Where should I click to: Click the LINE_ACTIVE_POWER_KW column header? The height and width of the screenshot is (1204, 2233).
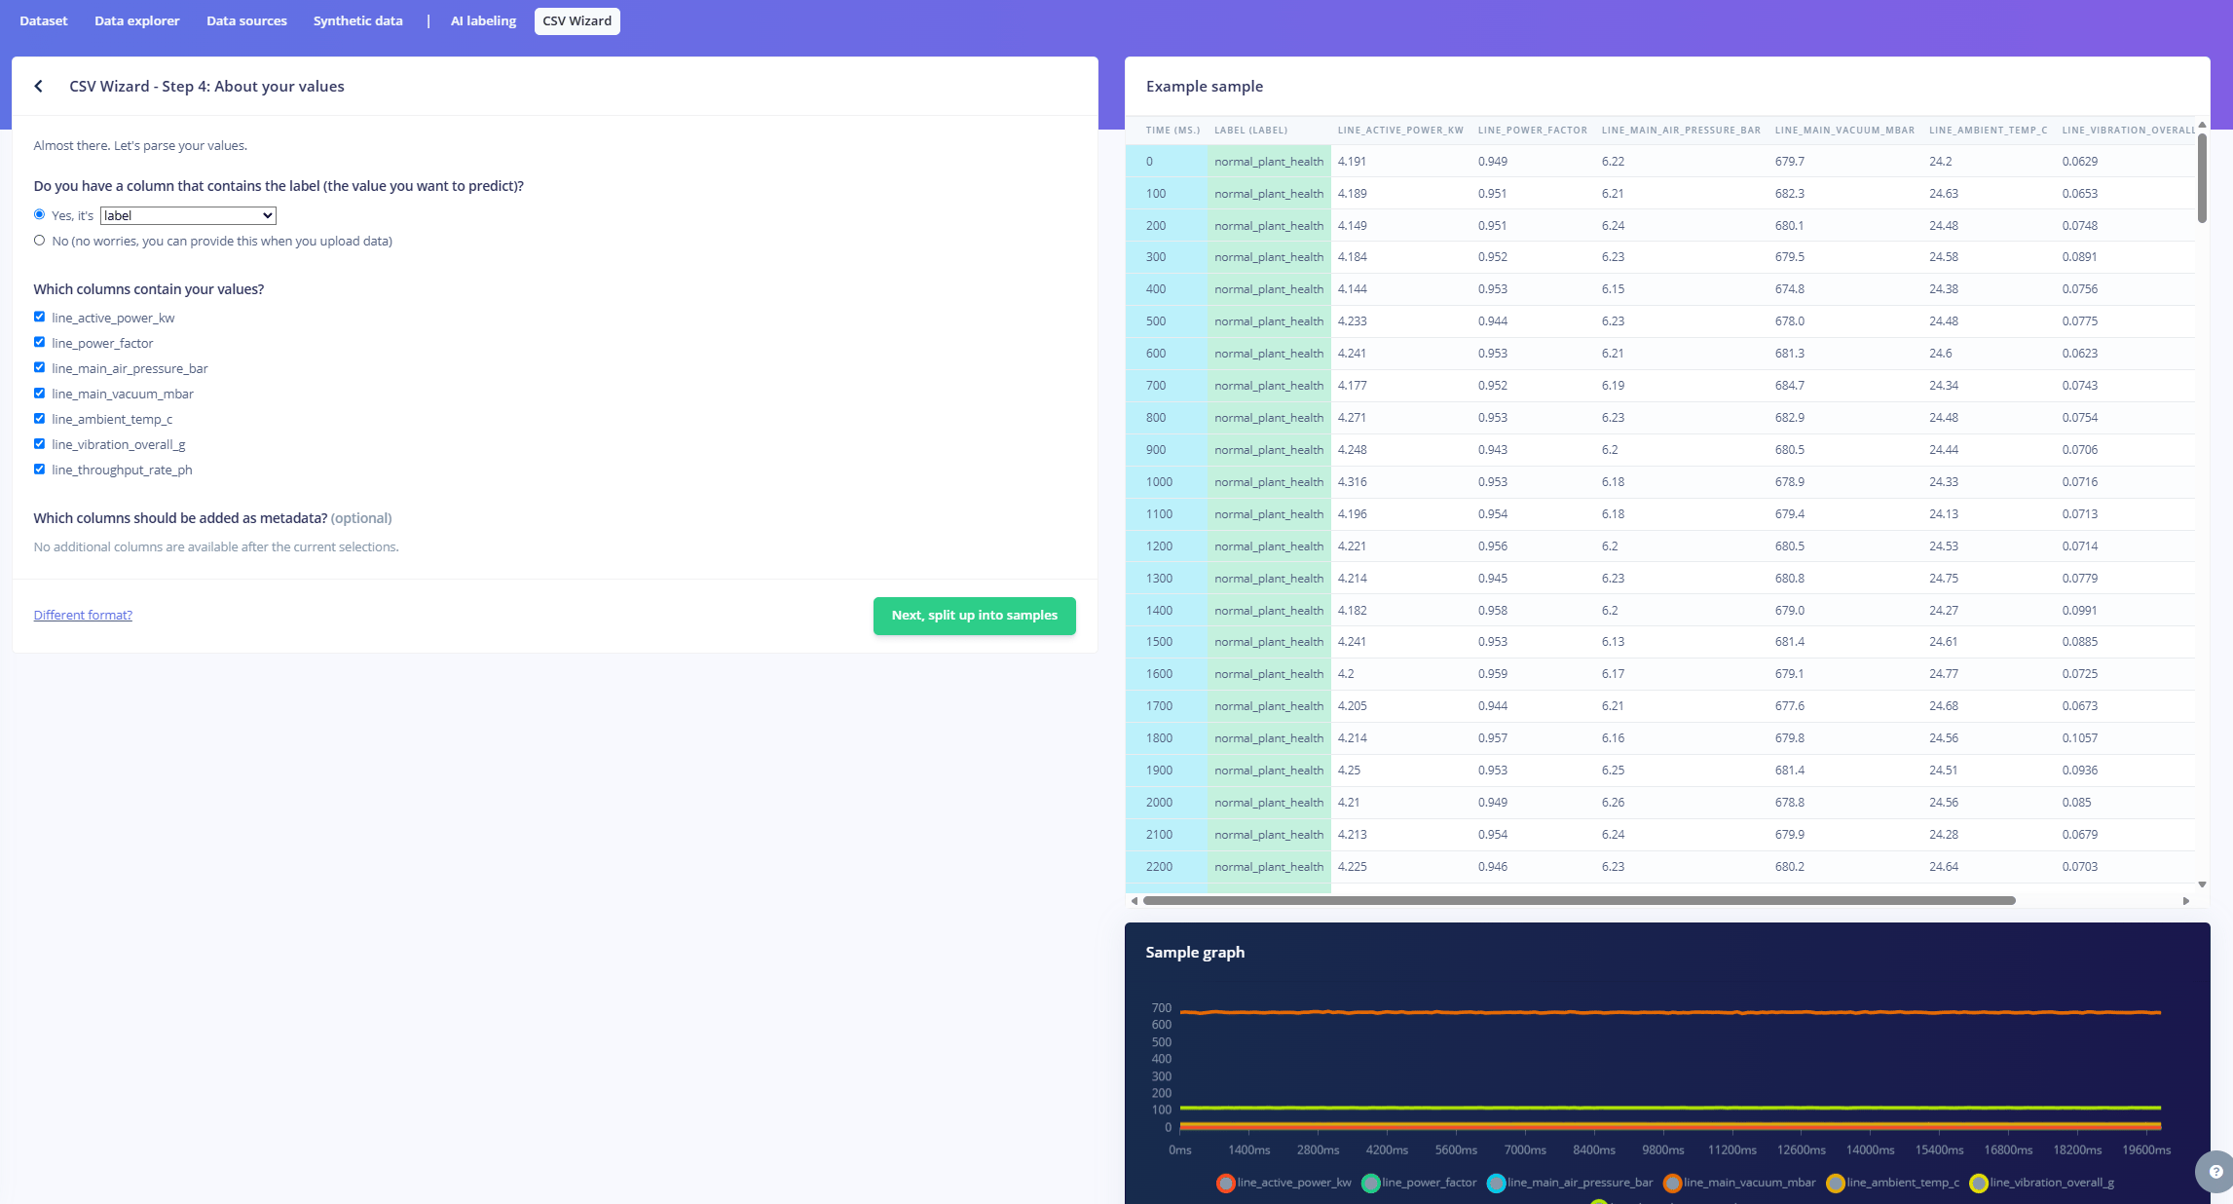1400,131
